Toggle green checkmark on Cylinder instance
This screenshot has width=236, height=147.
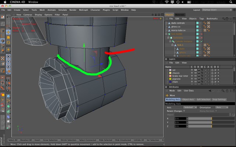pyautogui.click(x=202, y=41)
